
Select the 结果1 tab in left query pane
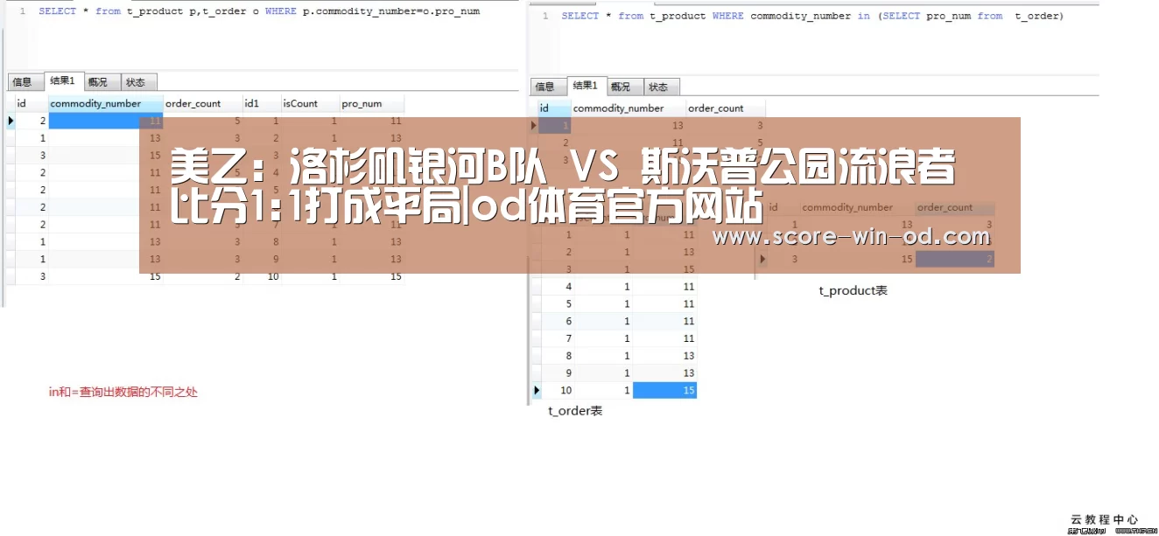(62, 81)
